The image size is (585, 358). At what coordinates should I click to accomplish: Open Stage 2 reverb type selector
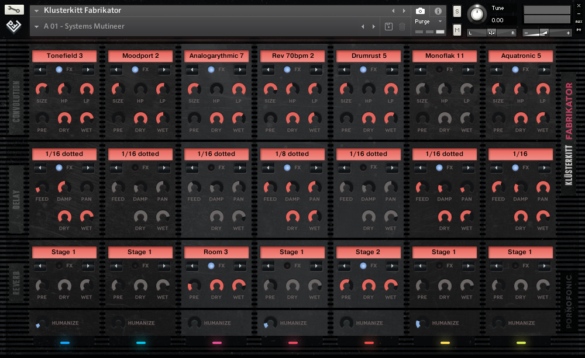[369, 252]
